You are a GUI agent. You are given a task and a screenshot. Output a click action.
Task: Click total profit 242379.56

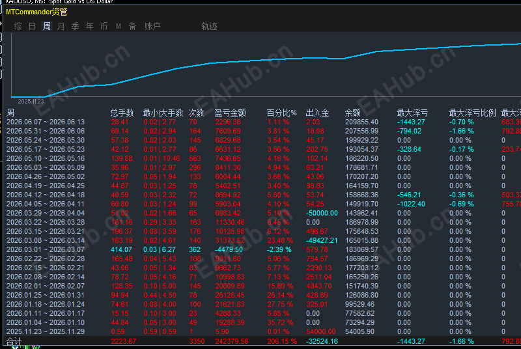[x=232, y=341]
